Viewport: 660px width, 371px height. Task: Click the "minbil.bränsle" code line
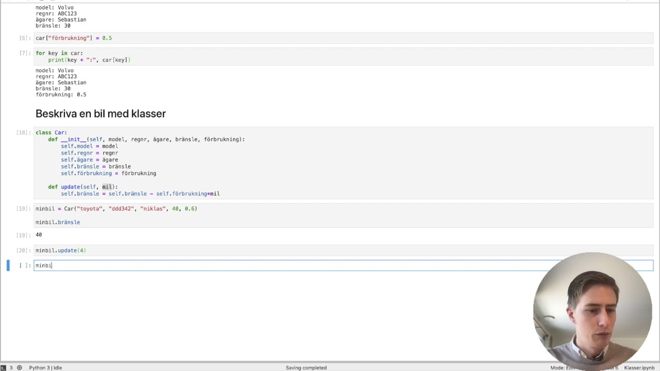58,222
